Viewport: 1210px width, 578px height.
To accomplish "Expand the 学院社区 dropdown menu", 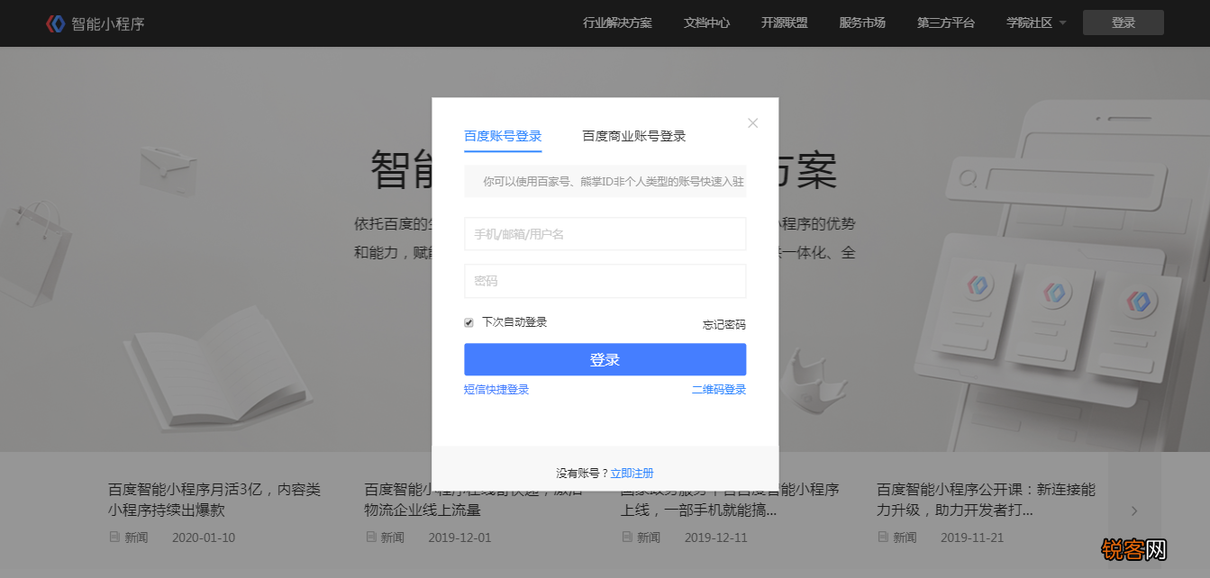I will point(1036,23).
